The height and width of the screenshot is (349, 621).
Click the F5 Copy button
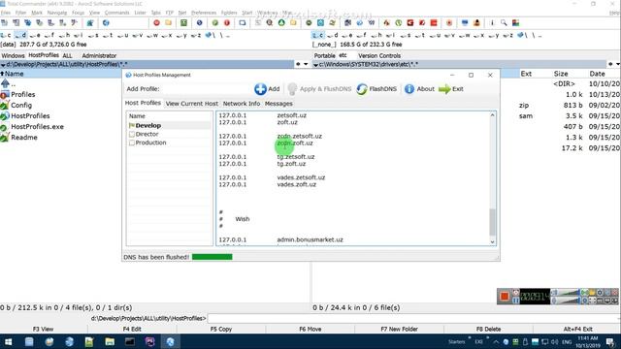coord(221,330)
